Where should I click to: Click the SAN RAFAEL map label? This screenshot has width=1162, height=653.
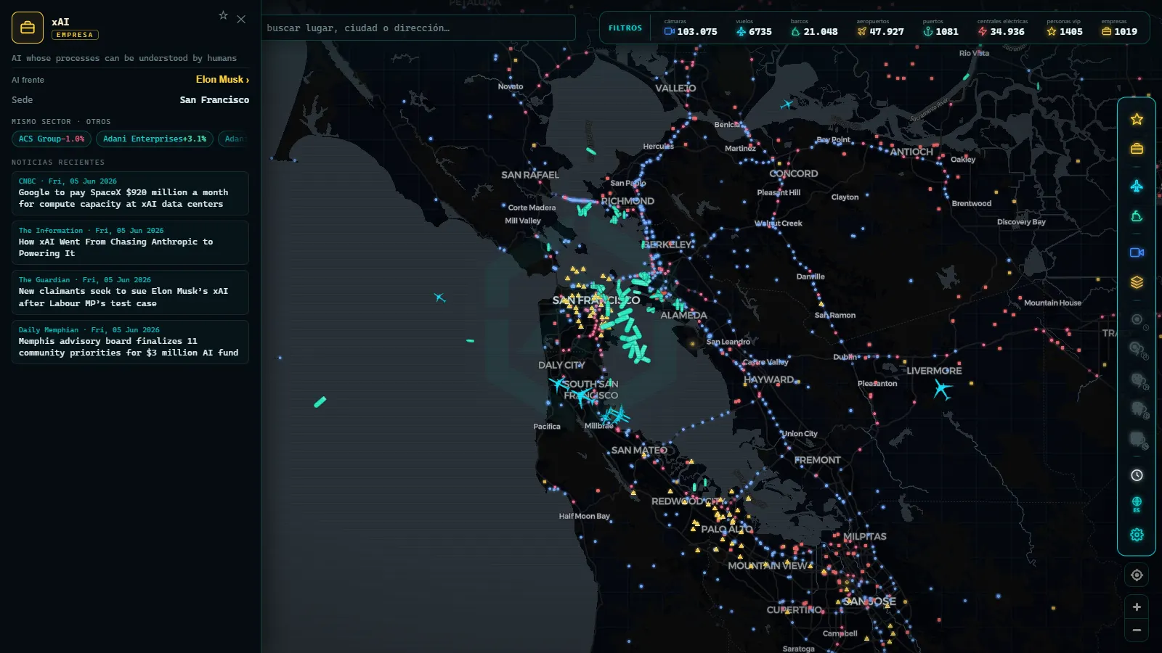coord(530,175)
